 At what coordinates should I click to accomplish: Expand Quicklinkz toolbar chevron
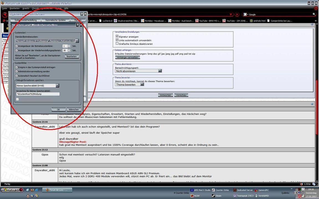click(292, 189)
